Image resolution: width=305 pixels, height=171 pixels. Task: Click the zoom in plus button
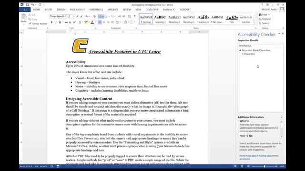[276, 166]
